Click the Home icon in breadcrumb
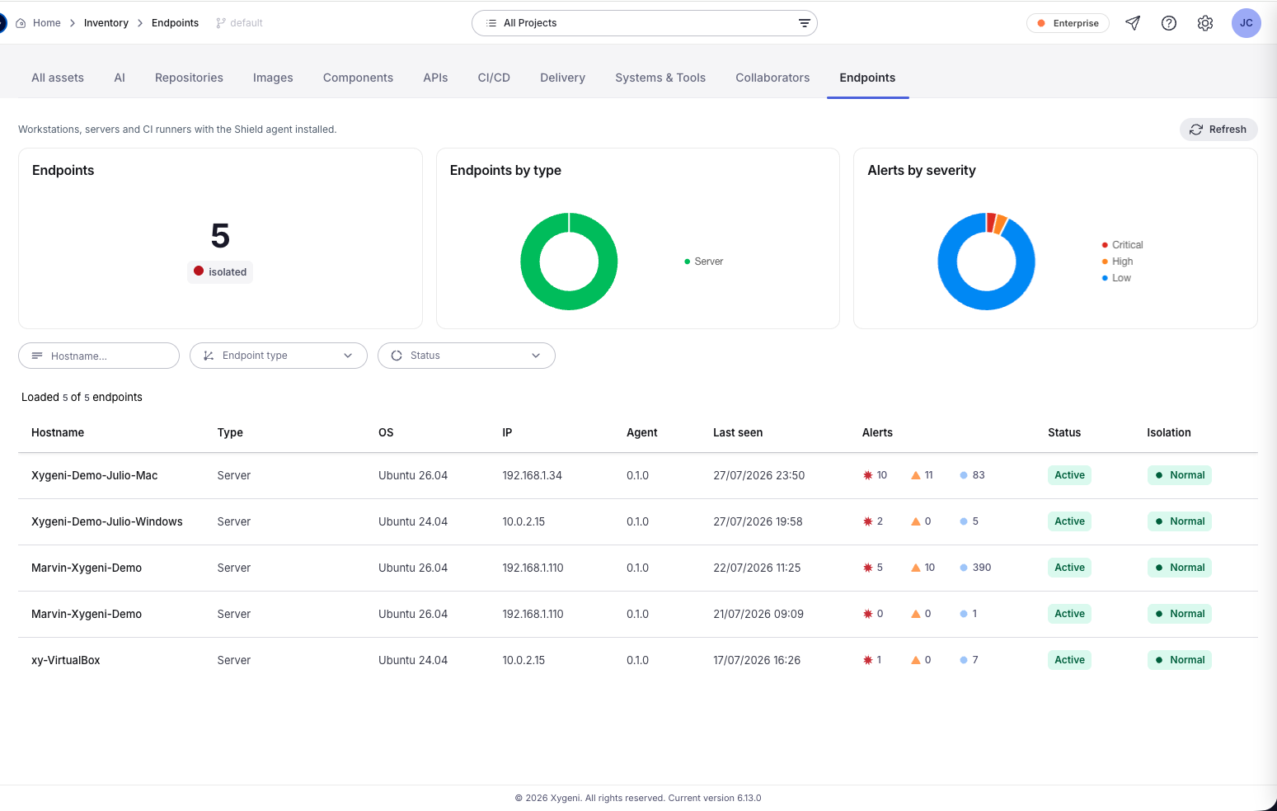The height and width of the screenshot is (811, 1277). [21, 23]
